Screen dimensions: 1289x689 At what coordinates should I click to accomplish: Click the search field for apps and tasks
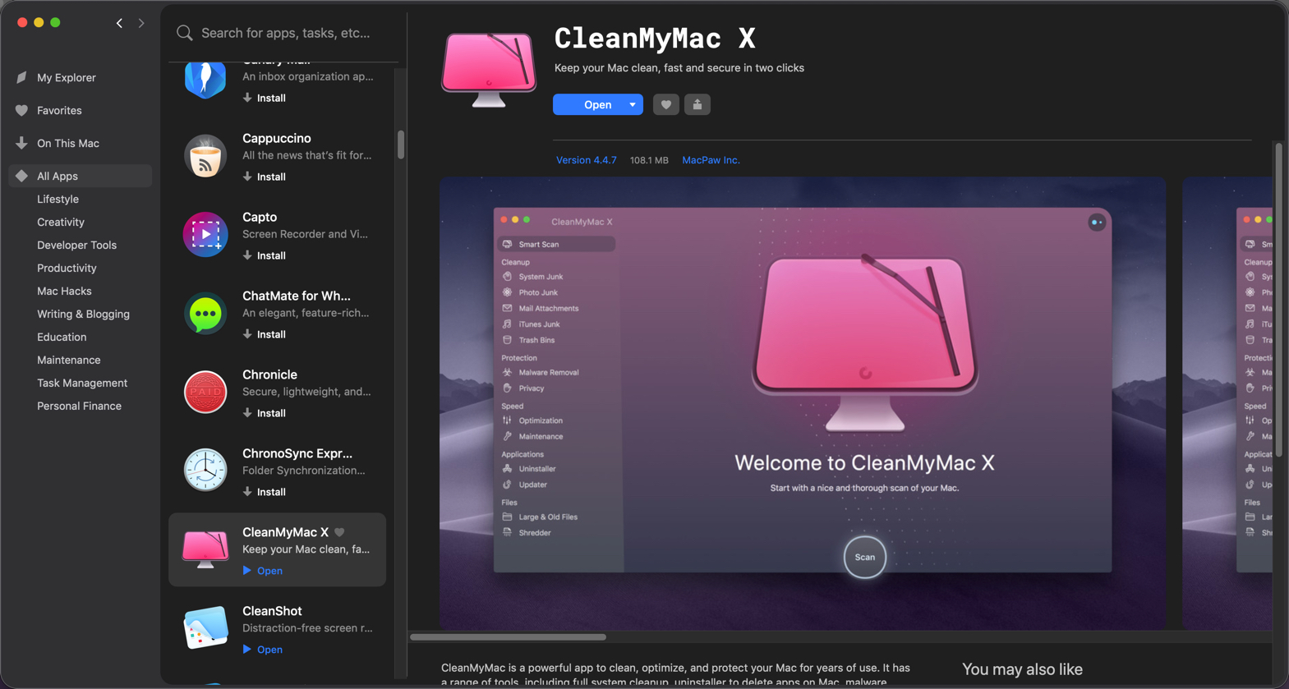pyautogui.click(x=285, y=33)
